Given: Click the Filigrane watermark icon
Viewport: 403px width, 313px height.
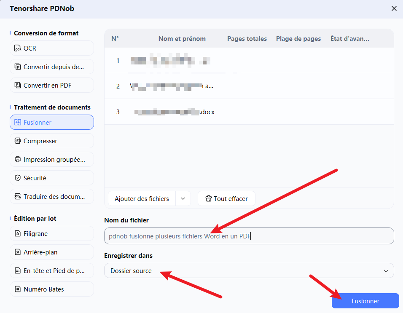Looking at the screenshot, I should (x=18, y=233).
